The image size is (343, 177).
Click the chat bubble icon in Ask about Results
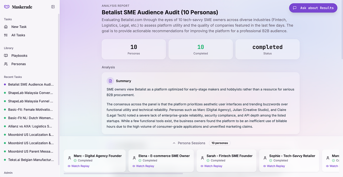(x=295, y=8)
